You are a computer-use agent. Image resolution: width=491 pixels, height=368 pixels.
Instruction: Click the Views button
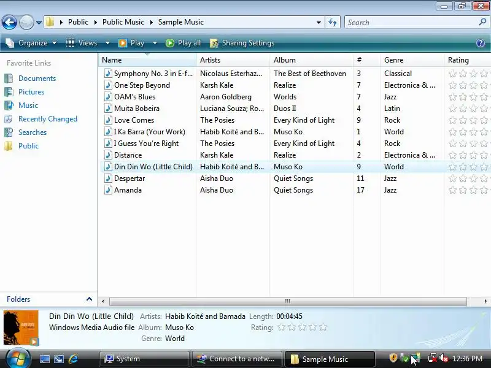pyautogui.click(x=82, y=43)
